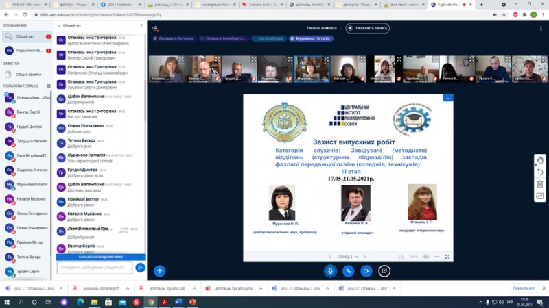Screen dimensions: 549x308
Task: Open options for доповідь Урсатій.pptx download
Action: (x=261, y=288)
